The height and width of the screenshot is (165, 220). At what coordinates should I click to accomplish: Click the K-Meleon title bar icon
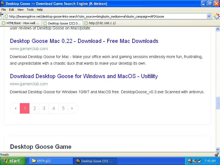tap(2, 3)
